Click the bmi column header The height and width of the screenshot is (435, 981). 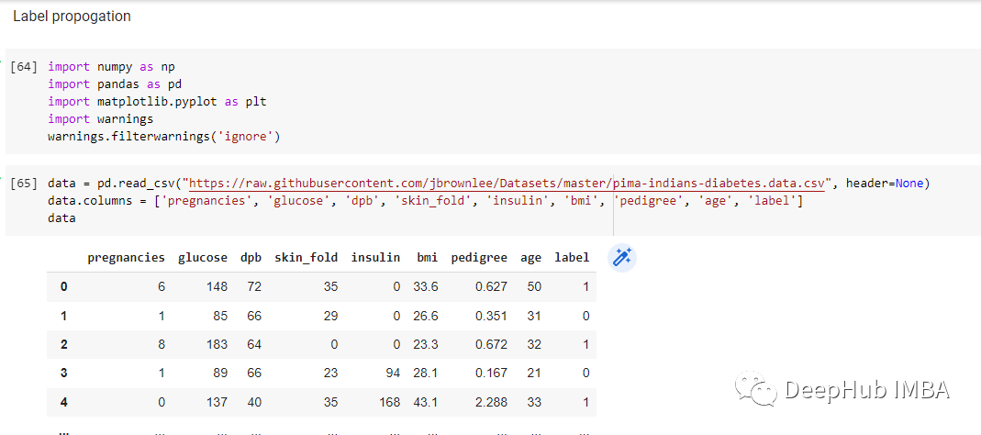[x=426, y=258]
